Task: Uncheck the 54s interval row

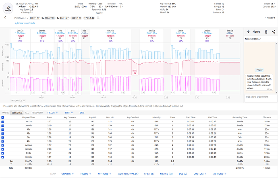Action: click(2, 138)
